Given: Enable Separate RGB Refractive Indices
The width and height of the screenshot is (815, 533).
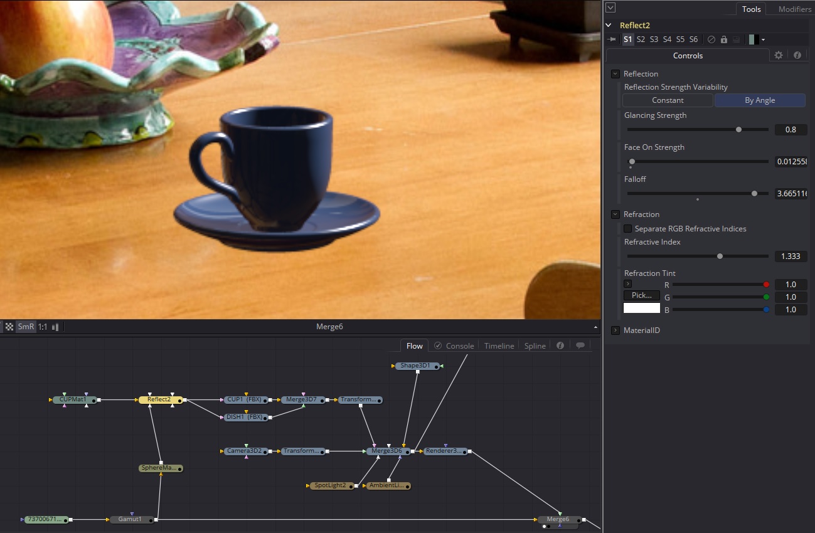Looking at the screenshot, I should [x=627, y=228].
